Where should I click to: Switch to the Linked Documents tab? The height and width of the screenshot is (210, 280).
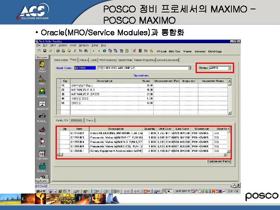(168, 60)
